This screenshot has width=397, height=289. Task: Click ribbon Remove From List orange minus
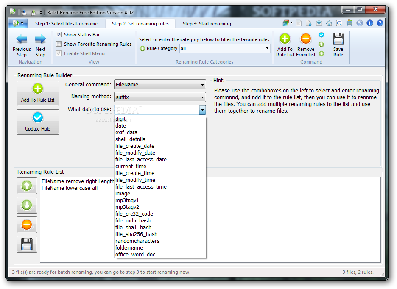click(306, 39)
